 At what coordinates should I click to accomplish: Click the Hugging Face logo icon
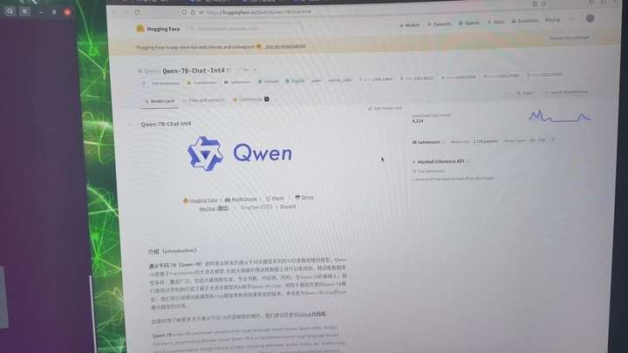click(140, 29)
